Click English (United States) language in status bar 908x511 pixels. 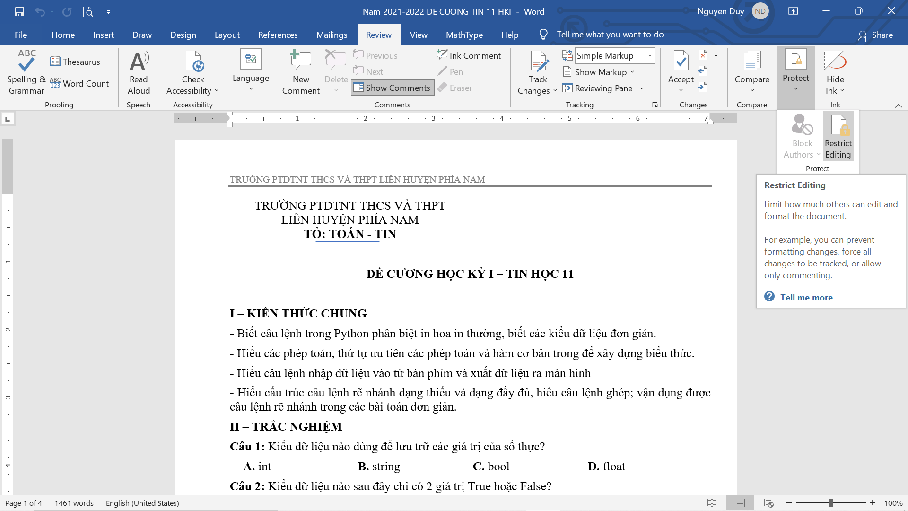click(x=142, y=503)
